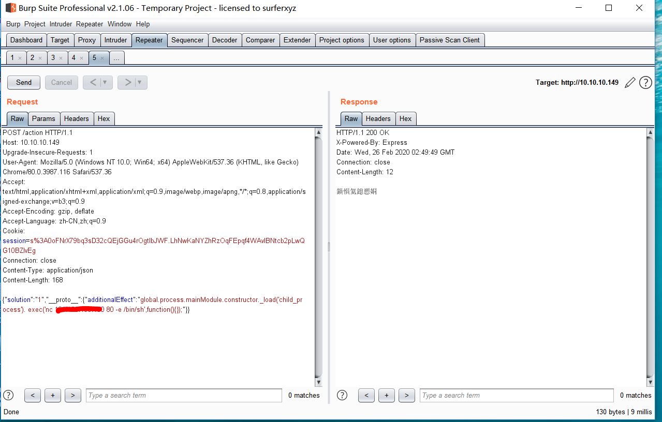Show response Headers view
Screen dimensions: 662x422
[378, 118]
